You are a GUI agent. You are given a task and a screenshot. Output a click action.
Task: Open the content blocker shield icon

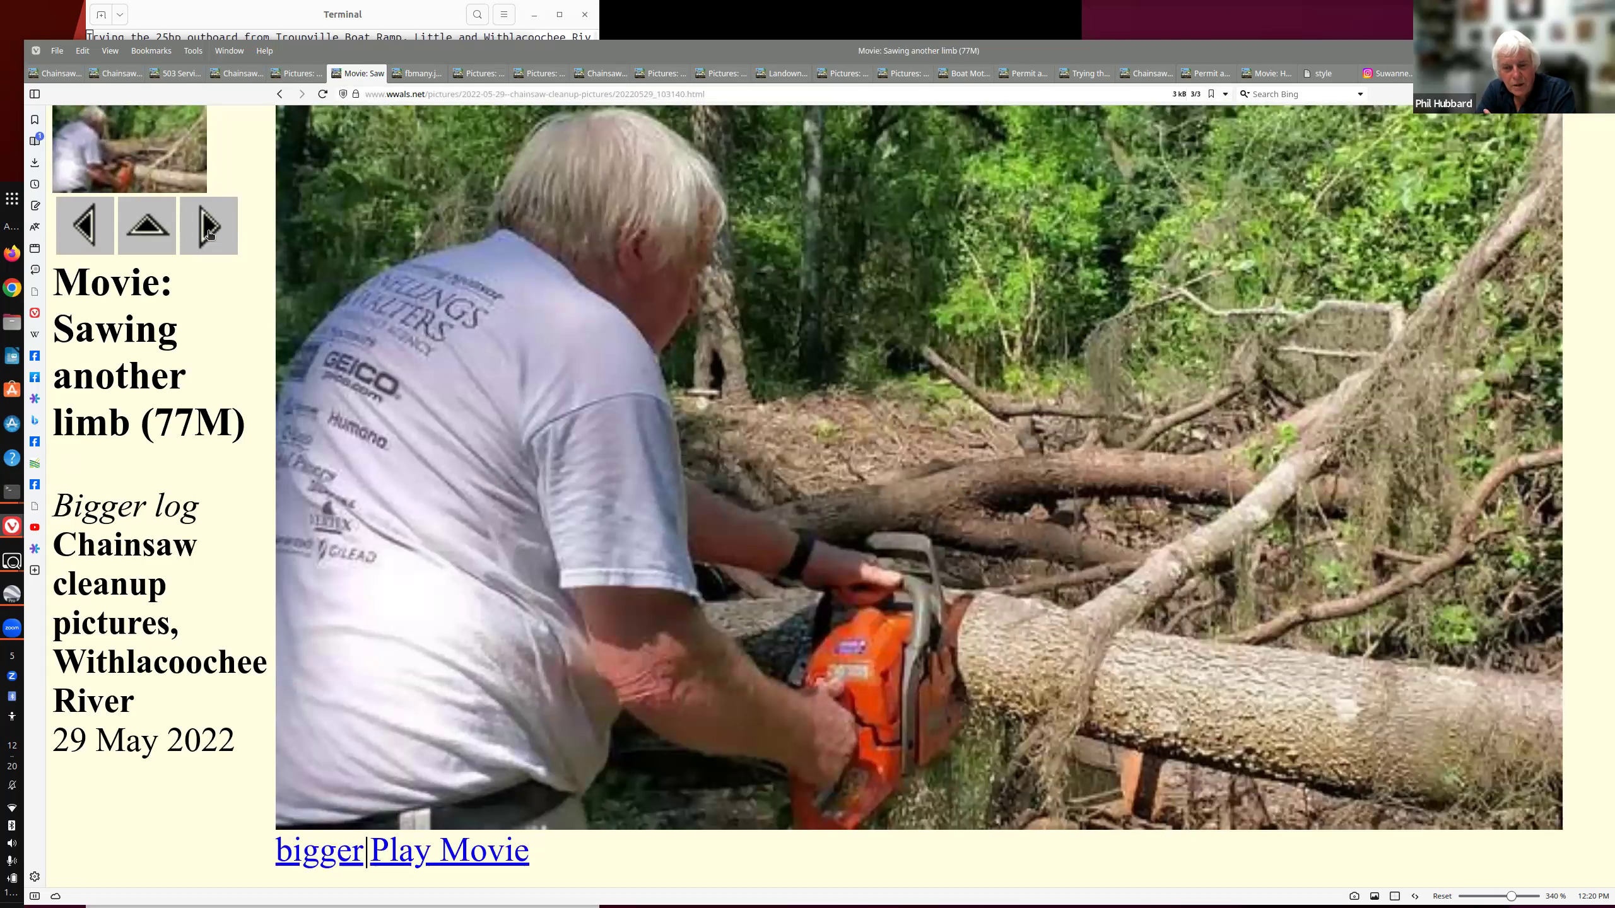tap(343, 94)
